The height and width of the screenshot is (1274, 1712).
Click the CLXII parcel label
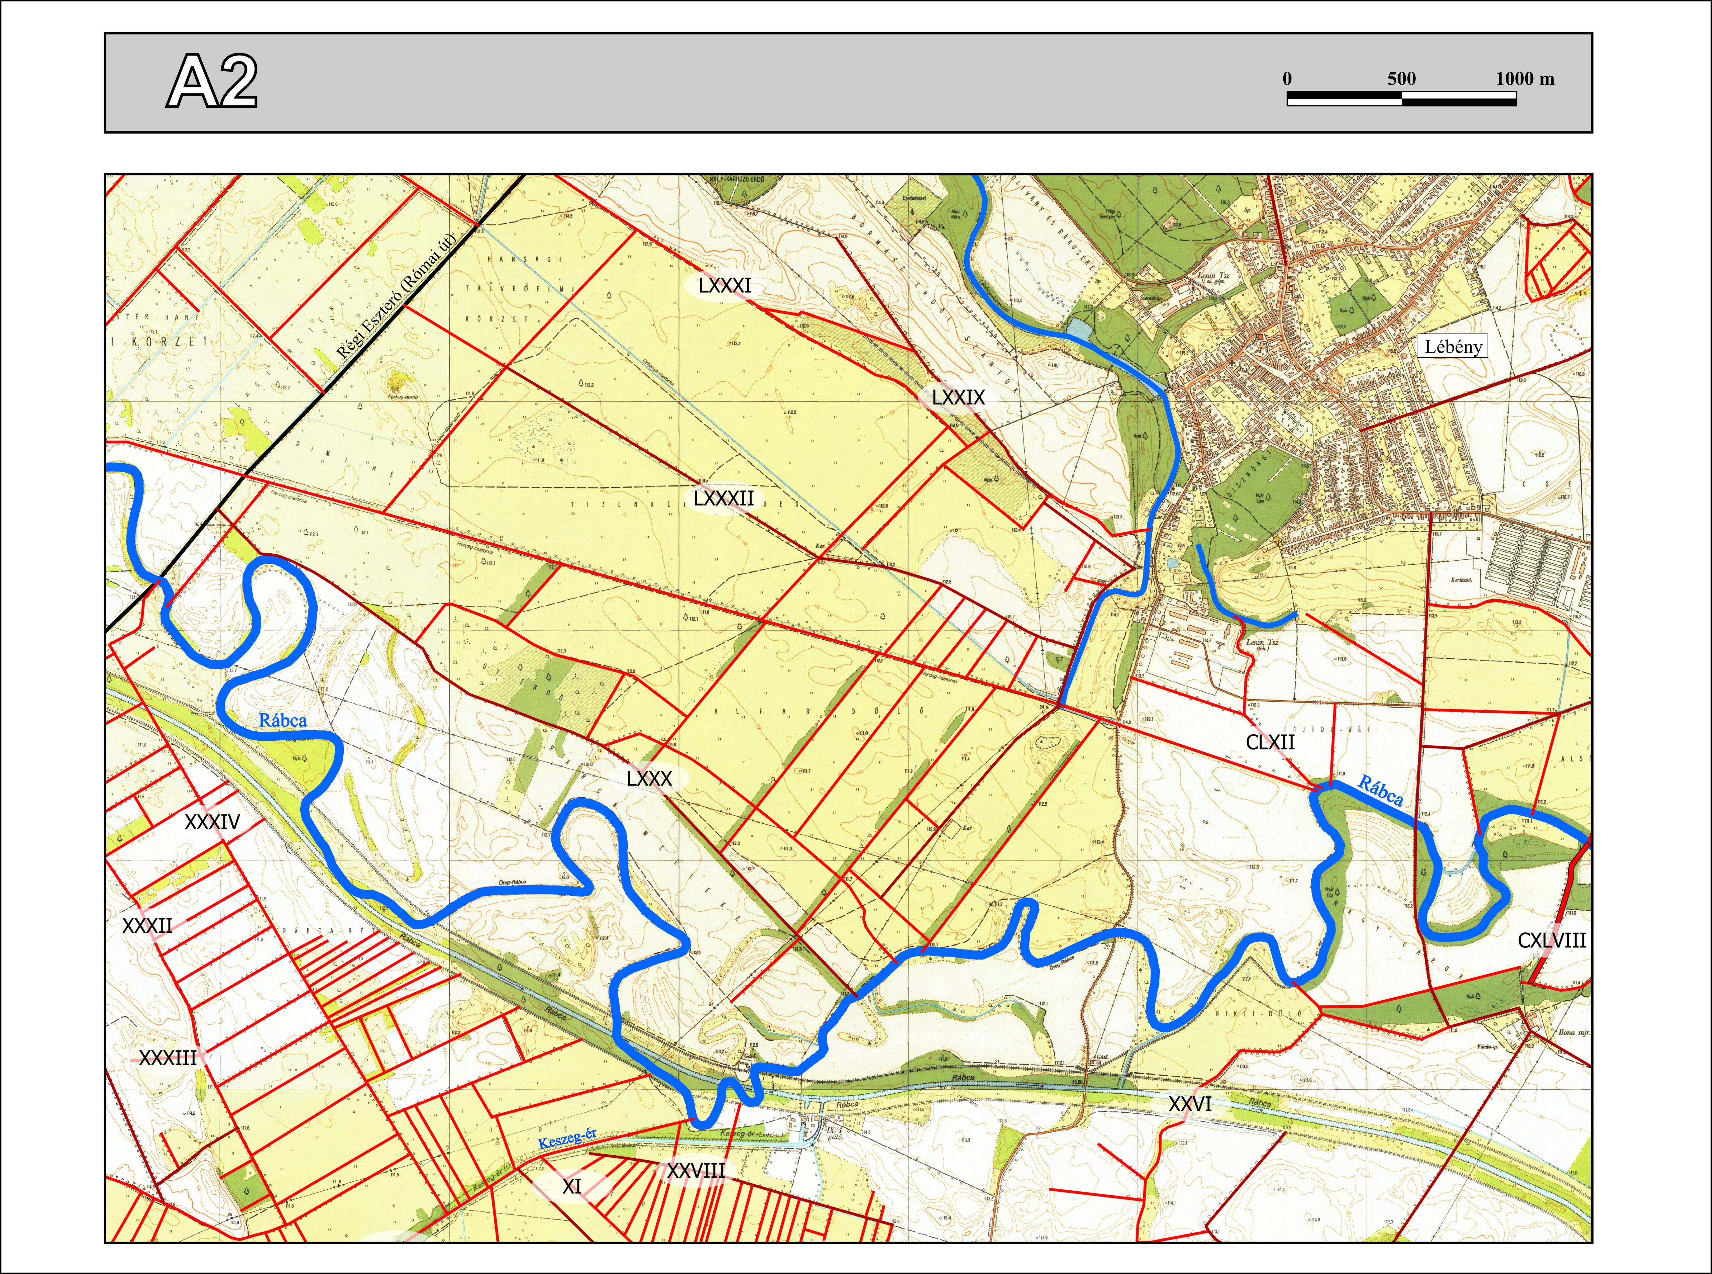click(1270, 742)
